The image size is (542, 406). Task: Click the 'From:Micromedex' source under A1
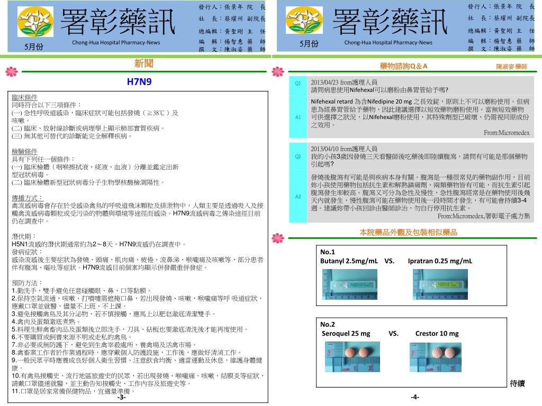(x=507, y=133)
